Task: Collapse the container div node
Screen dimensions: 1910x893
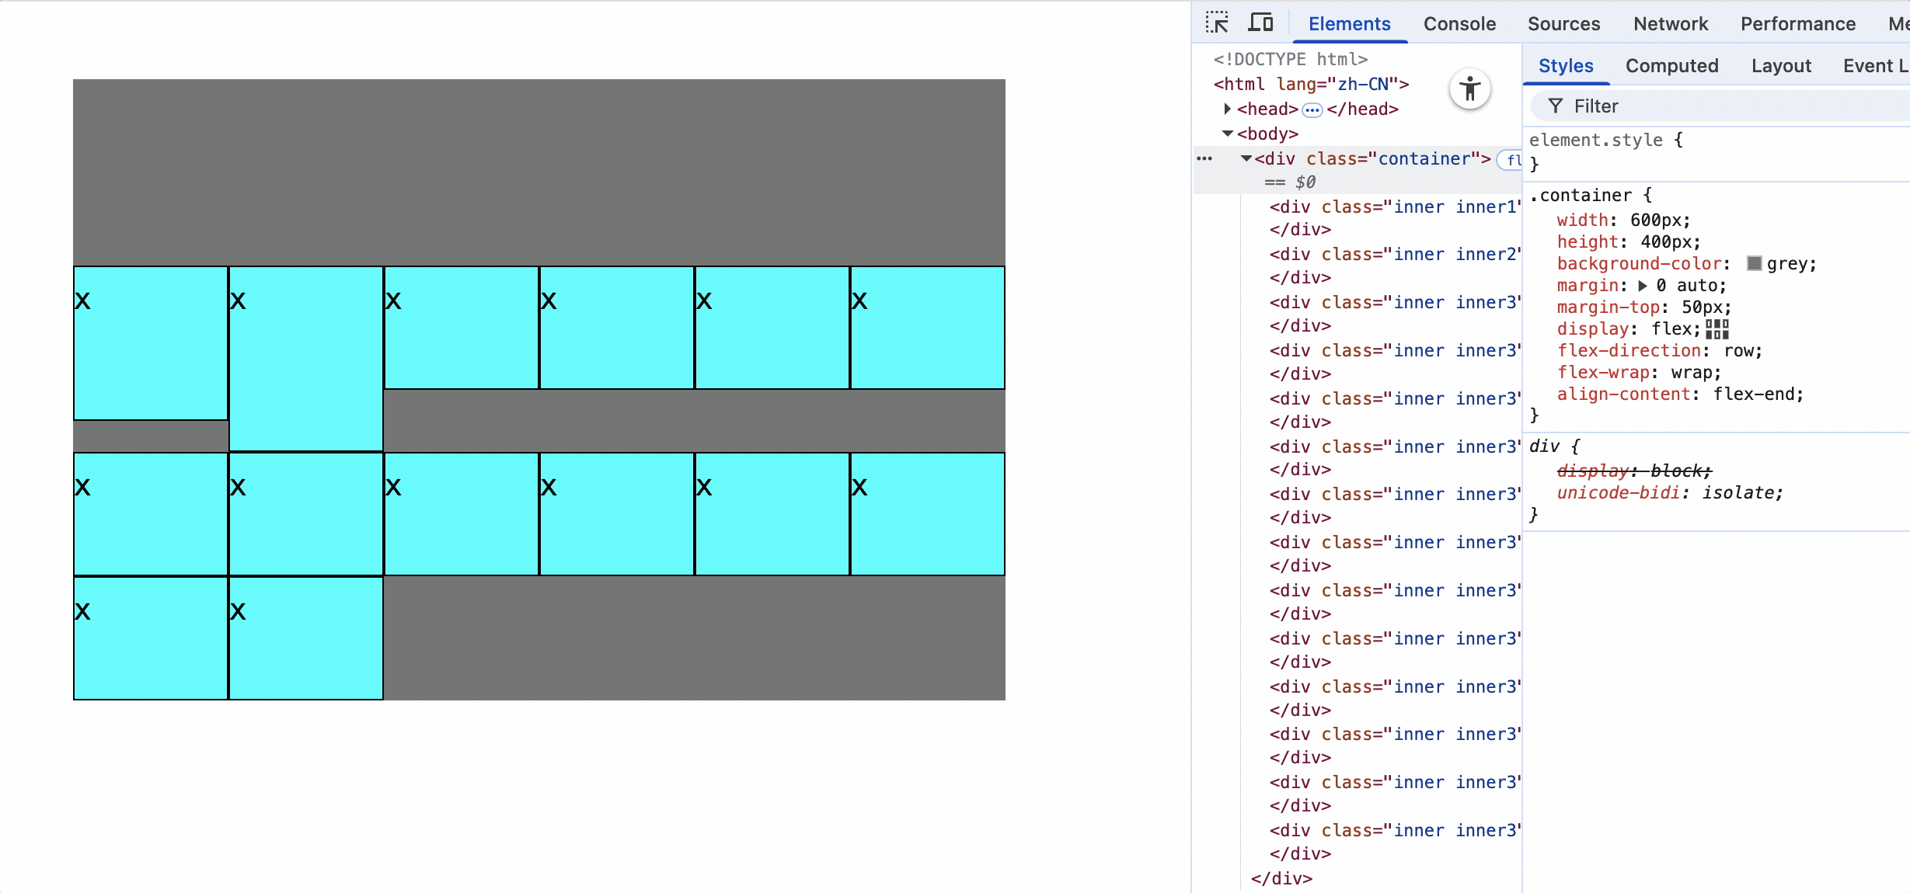Action: pyautogui.click(x=1246, y=158)
